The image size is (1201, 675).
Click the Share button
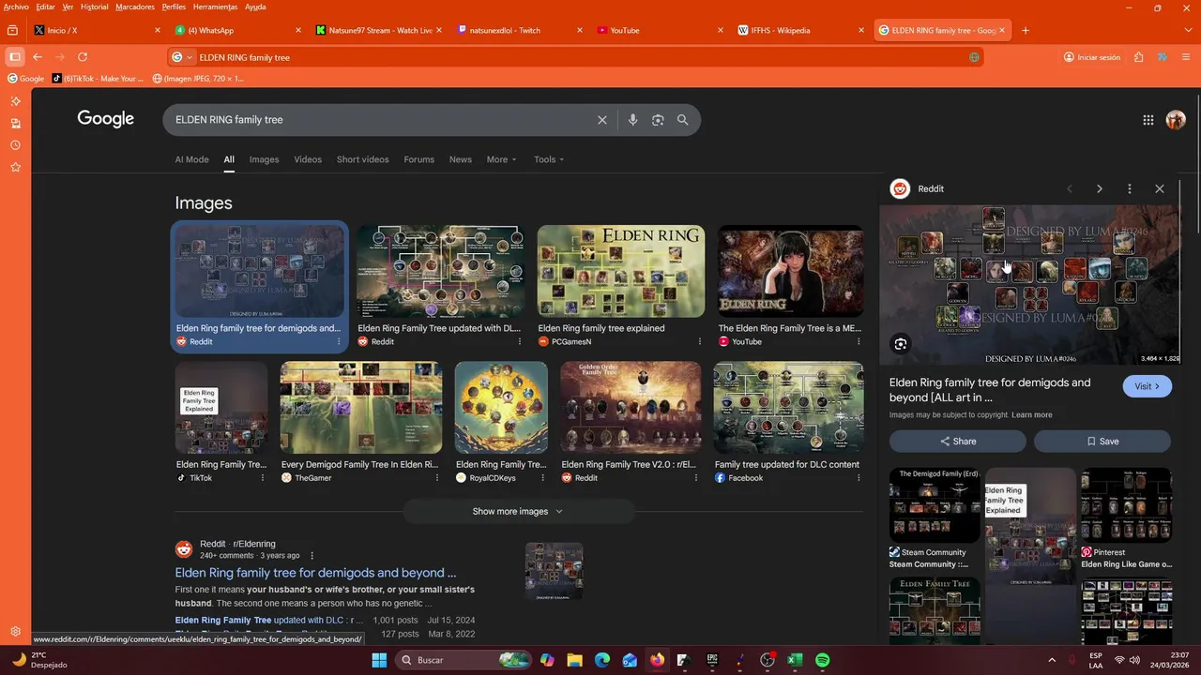[958, 441]
